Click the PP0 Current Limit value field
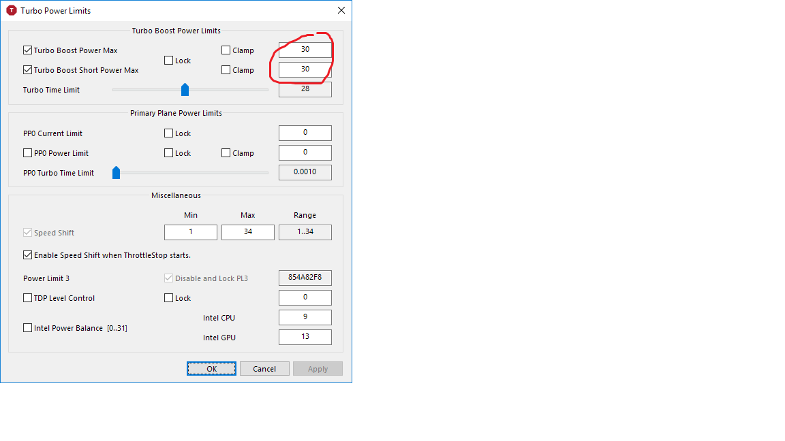Image resolution: width=785 pixels, height=441 pixels. [305, 133]
